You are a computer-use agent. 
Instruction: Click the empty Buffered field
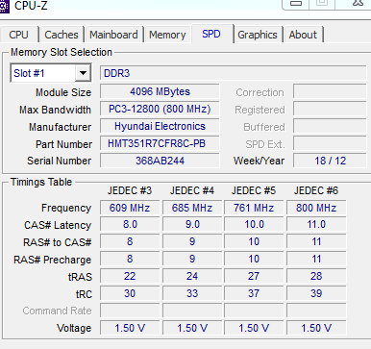(330, 126)
